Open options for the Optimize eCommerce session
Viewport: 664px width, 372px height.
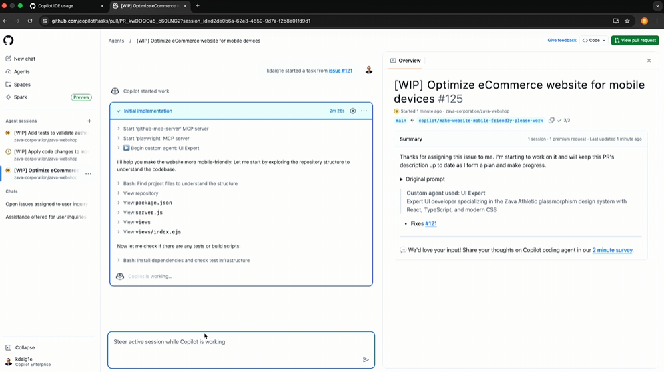tap(88, 174)
